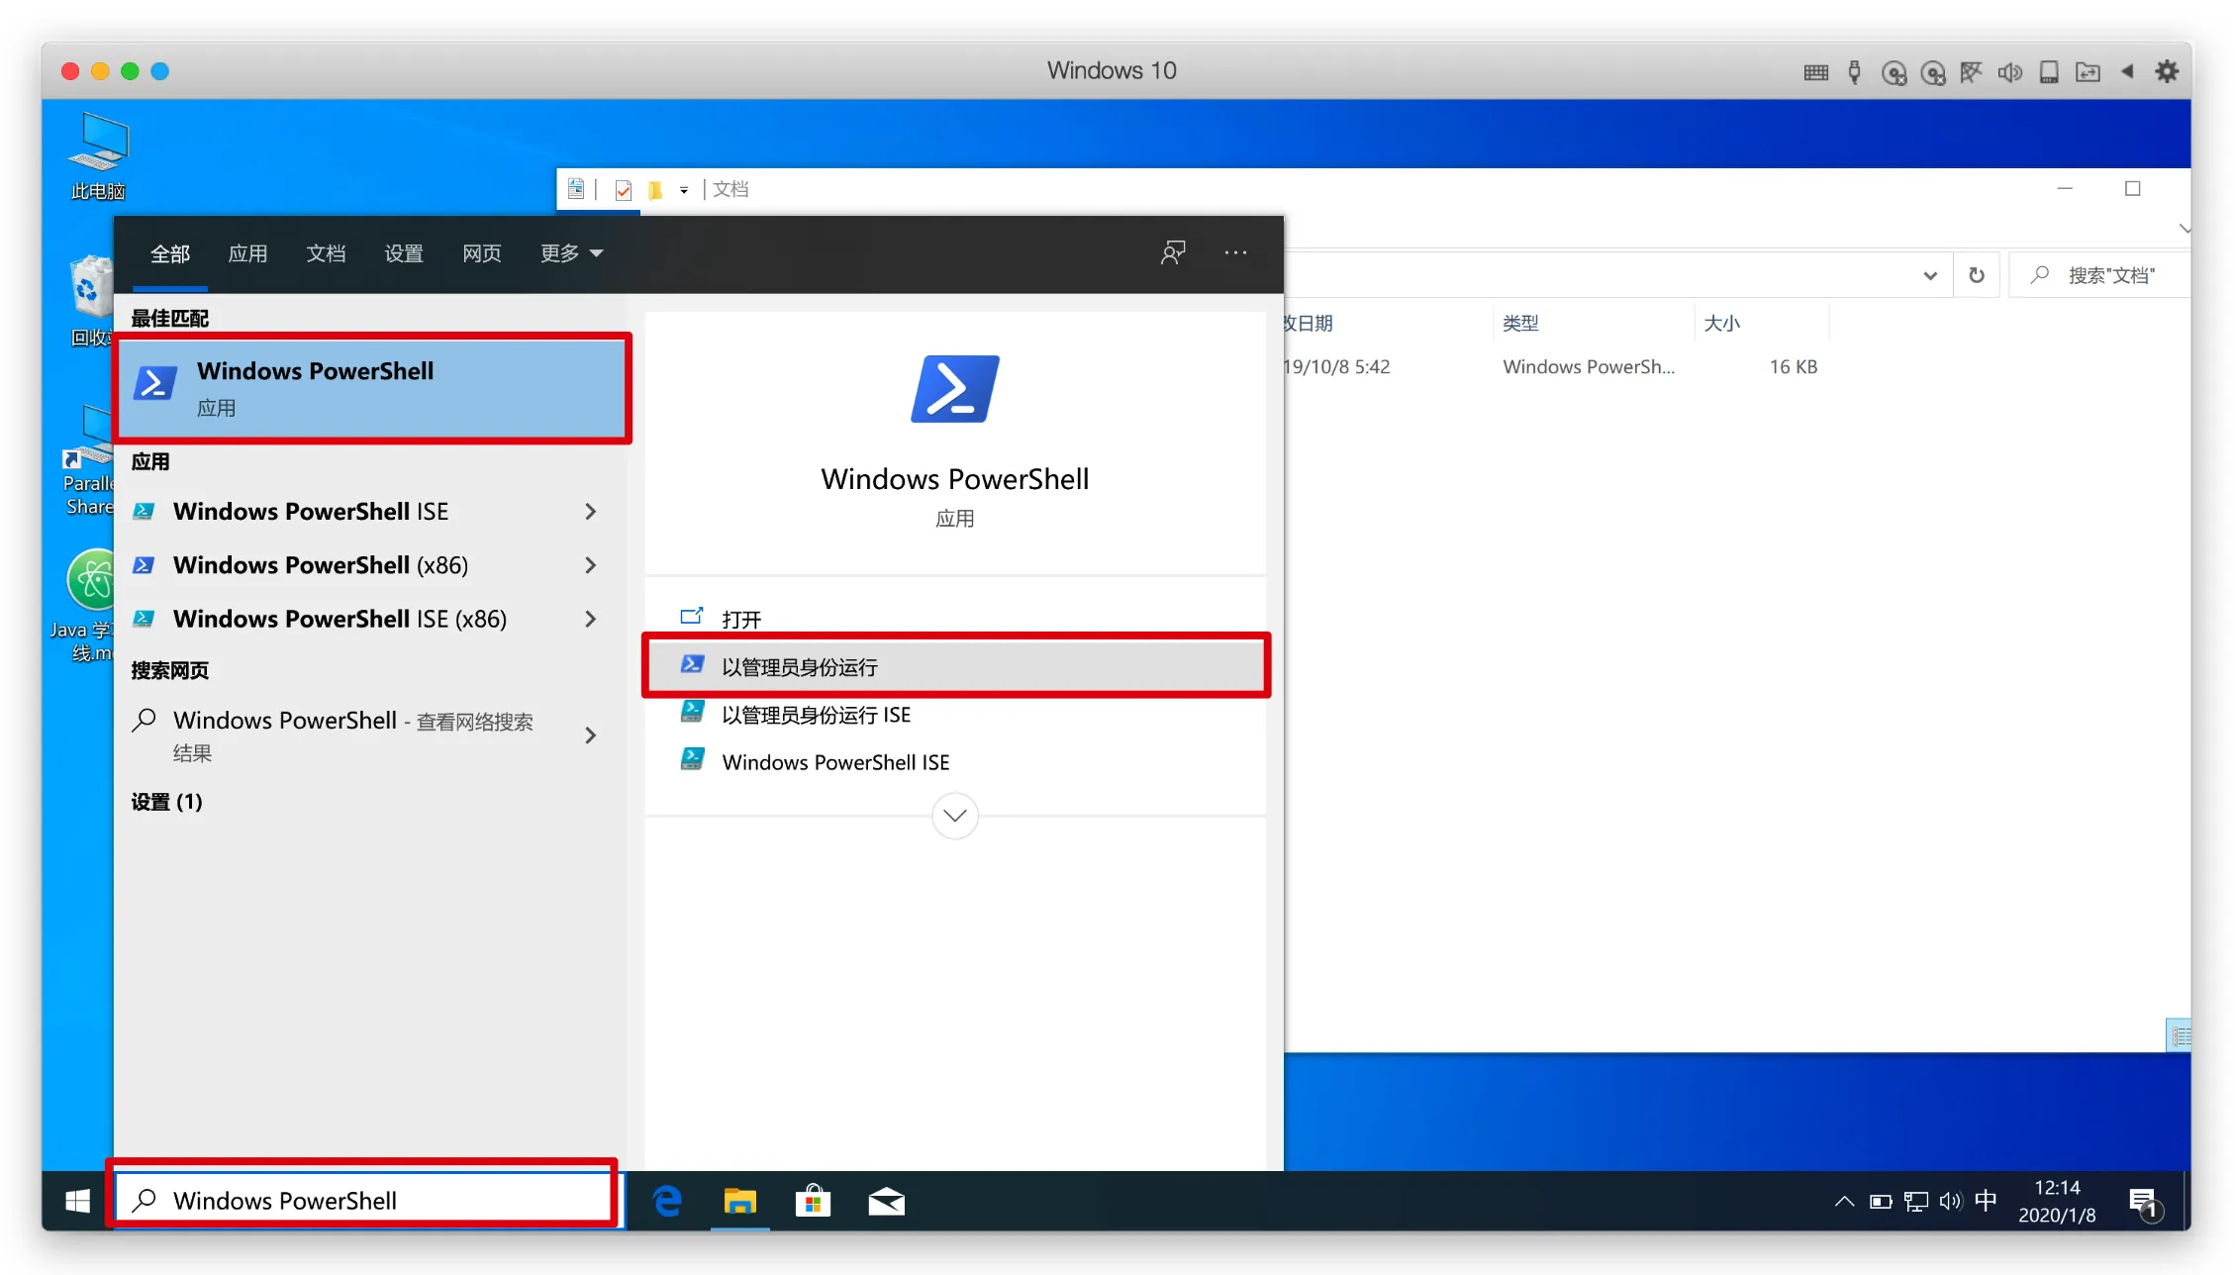This screenshot has width=2235, height=1275.
Task: Click Parallels keyboard icon in title bar
Action: click(1815, 71)
